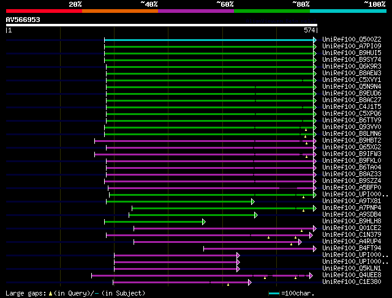Click the cyan ~100% identity legend segment
Screen dimensions: 392x298
[347, 11]
